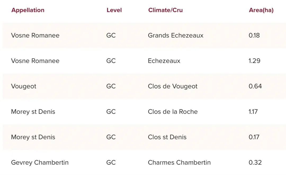
Task: Click the Clos de la Roche cell
Action: pyautogui.click(x=173, y=112)
